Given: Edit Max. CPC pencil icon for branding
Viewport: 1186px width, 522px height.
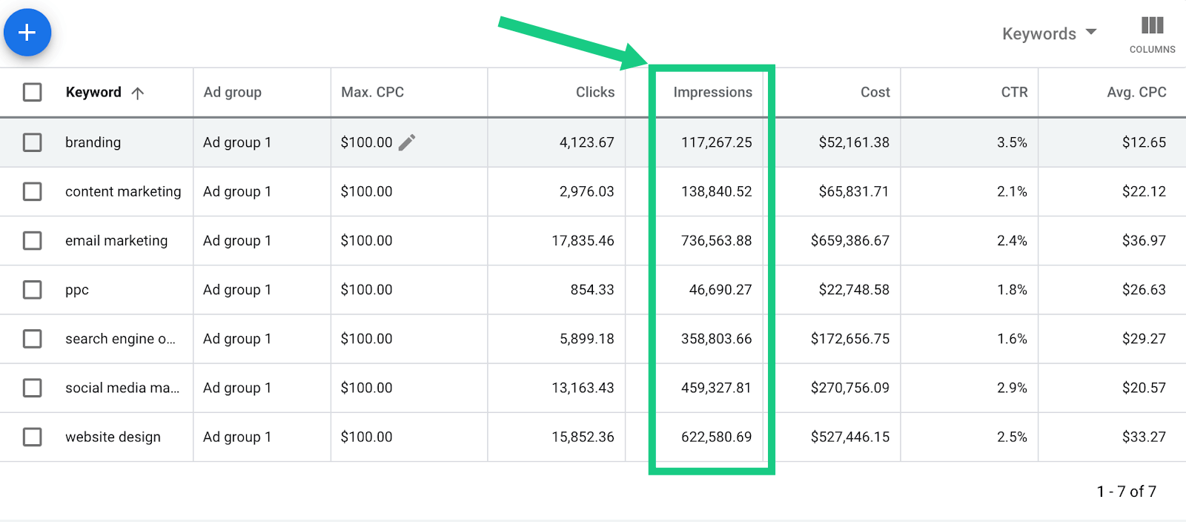Looking at the screenshot, I should pos(407,142).
